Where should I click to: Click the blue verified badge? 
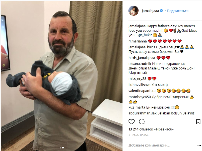click(162, 11)
